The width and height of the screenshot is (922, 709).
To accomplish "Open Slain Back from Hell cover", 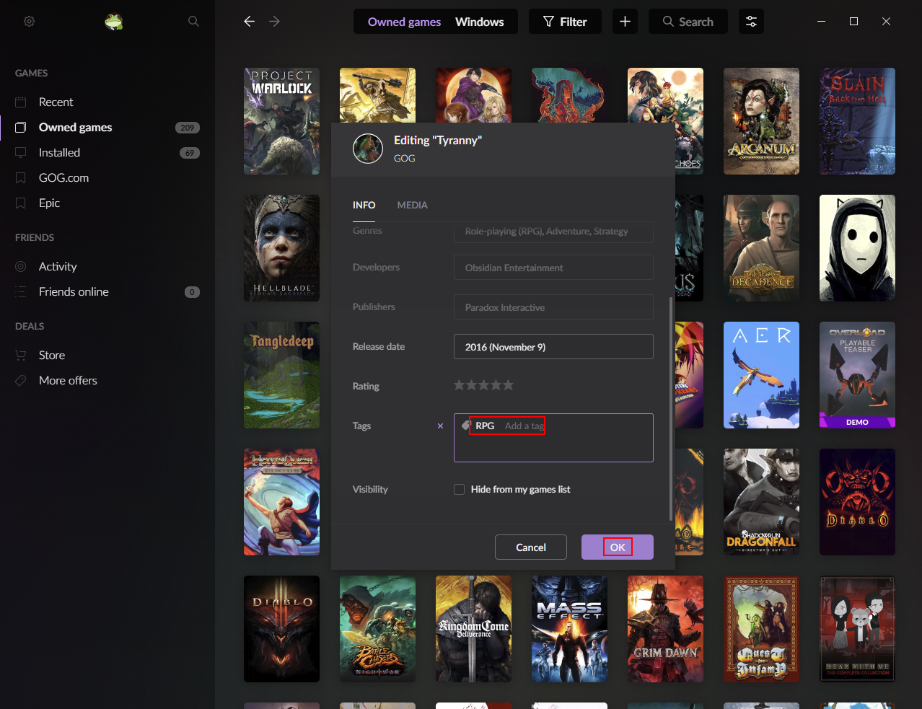I will (857, 121).
